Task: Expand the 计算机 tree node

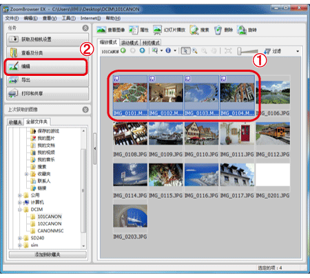Action: 20,203
